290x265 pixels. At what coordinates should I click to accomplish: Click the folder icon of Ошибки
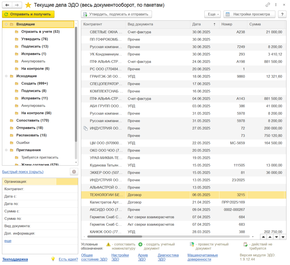click(12, 143)
